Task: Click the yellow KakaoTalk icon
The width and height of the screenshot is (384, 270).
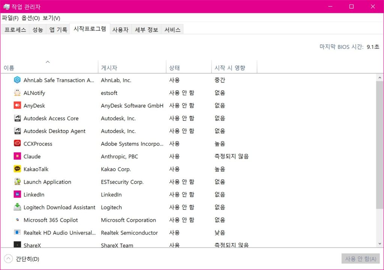Action: (17, 169)
